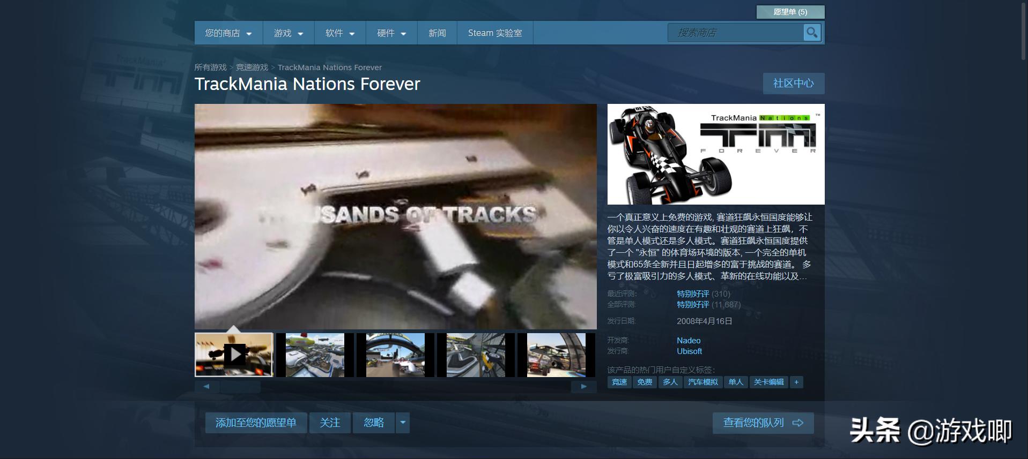
Task: Click the 关注 button
Action: (330, 423)
